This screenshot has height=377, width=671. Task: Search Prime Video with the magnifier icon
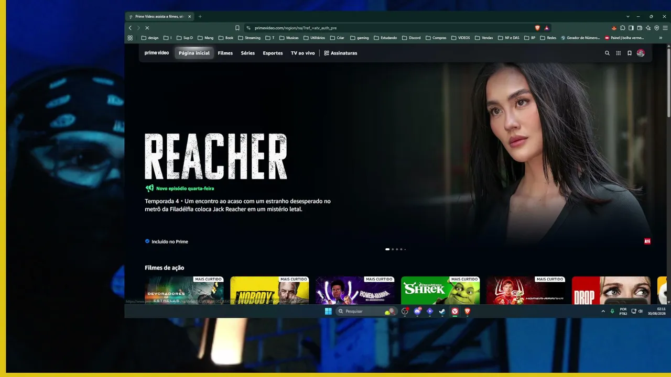click(x=607, y=53)
